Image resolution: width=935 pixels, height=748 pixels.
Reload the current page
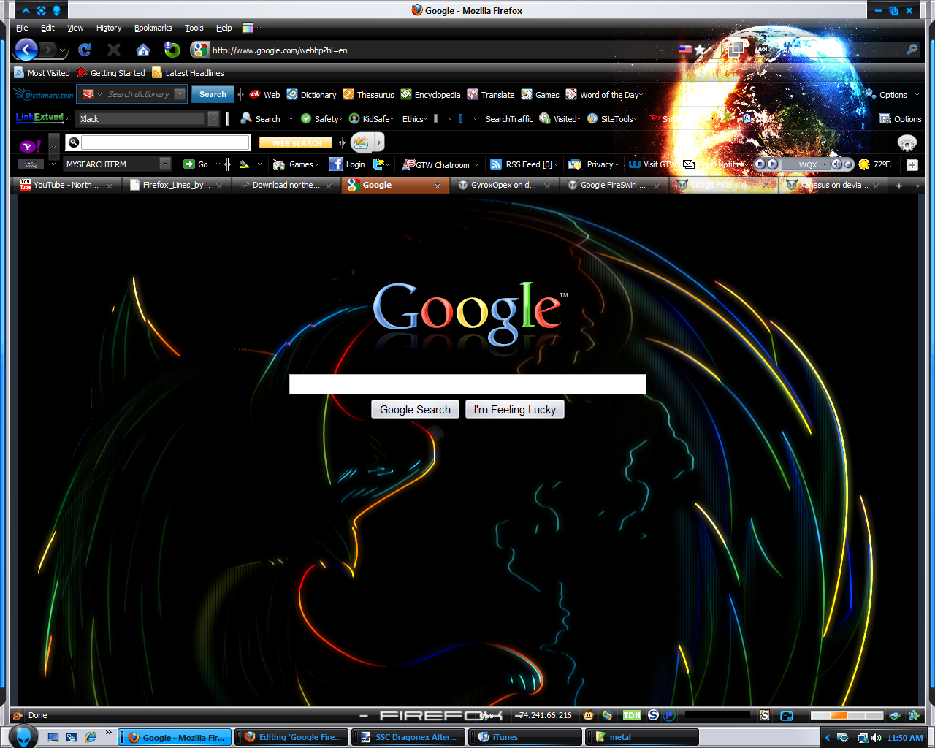[x=85, y=50]
